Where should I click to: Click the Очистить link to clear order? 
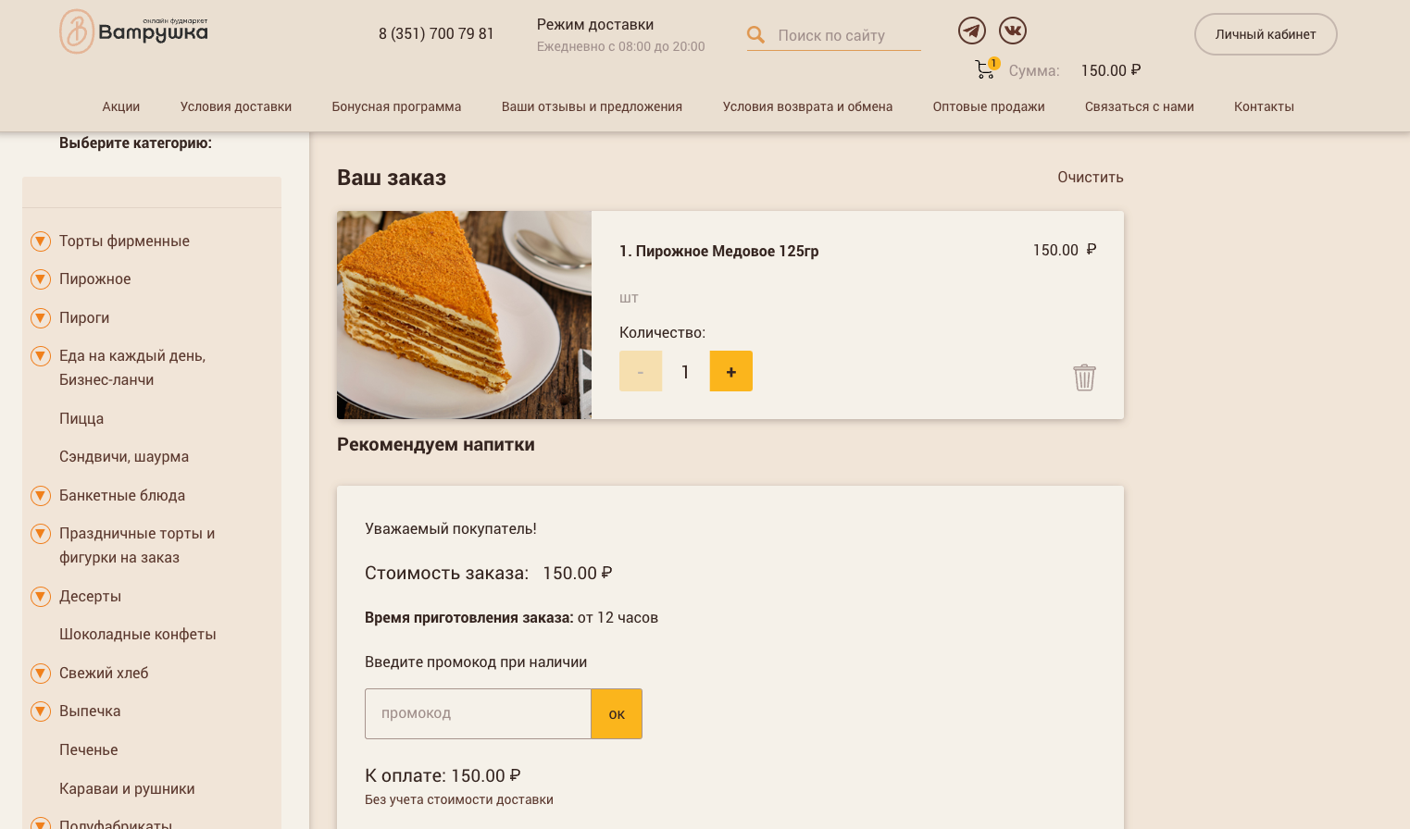[x=1090, y=177]
